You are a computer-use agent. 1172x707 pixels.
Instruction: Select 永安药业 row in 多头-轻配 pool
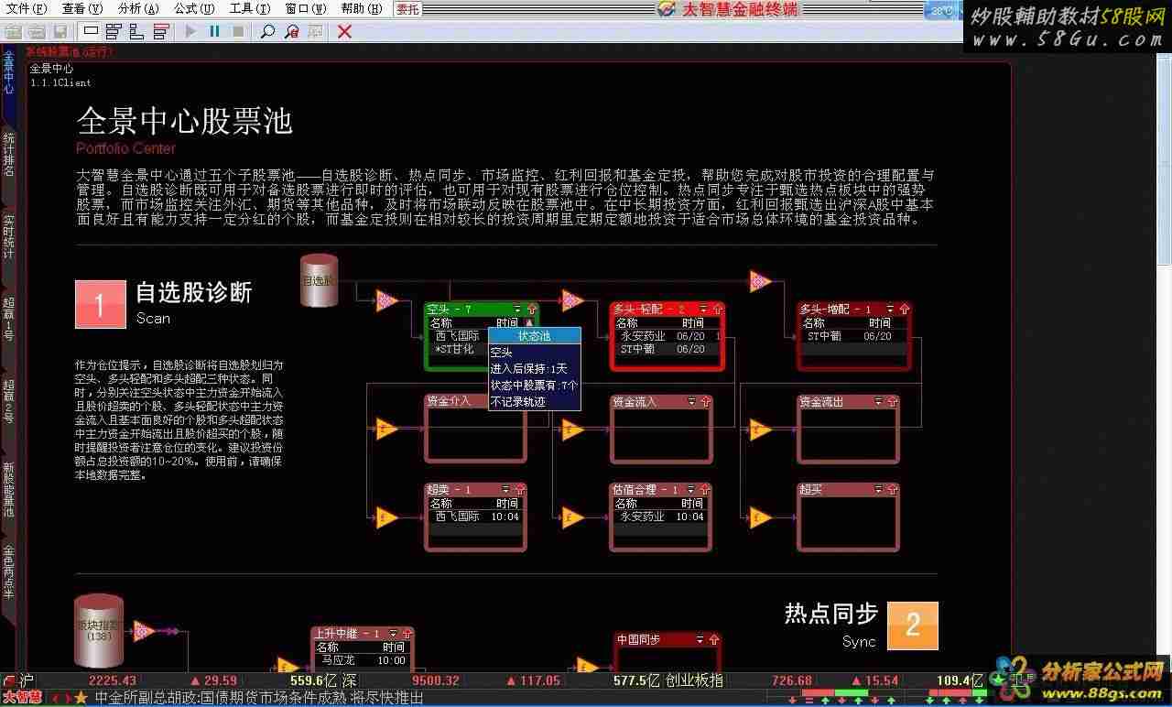point(667,336)
